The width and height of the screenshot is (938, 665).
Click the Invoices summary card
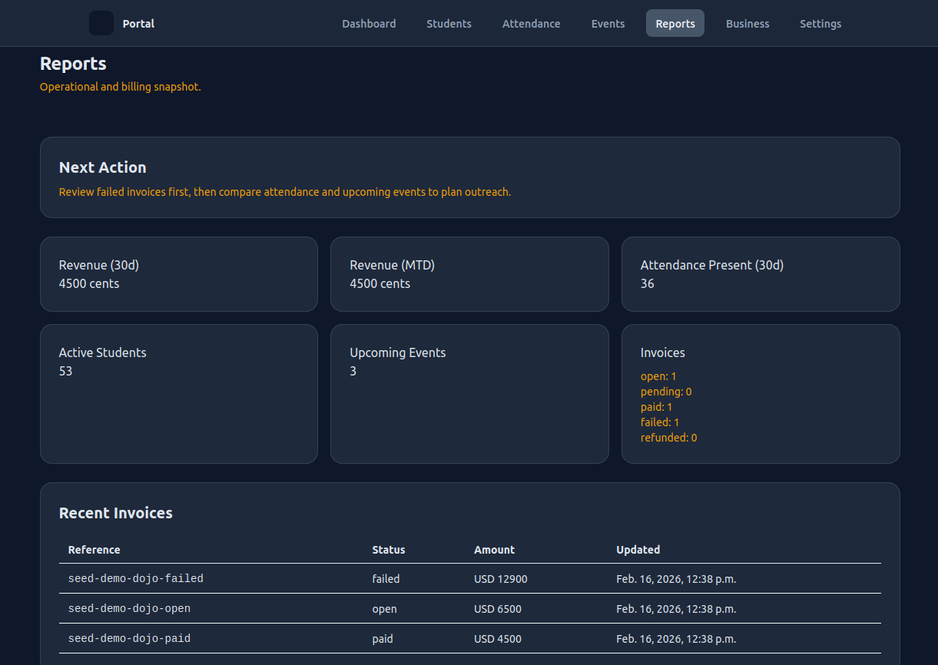coord(761,393)
